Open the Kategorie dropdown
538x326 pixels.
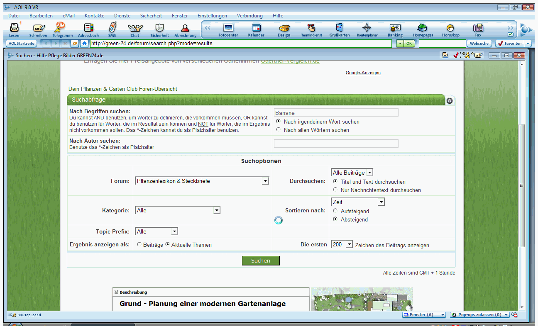pos(216,211)
